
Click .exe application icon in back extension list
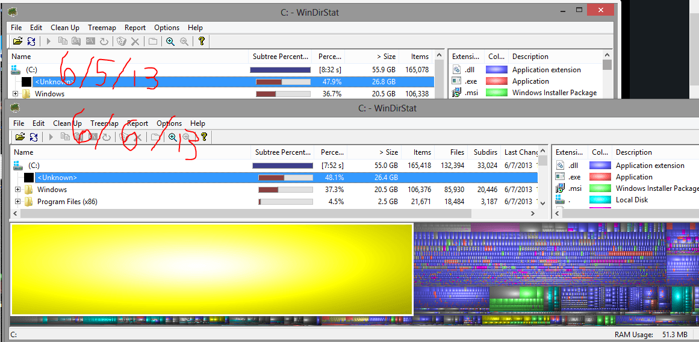tap(456, 81)
